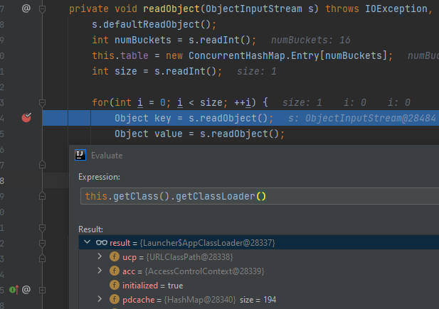Toggle the breakpoint on the Object key line
439x309 pixels.
point(26,118)
